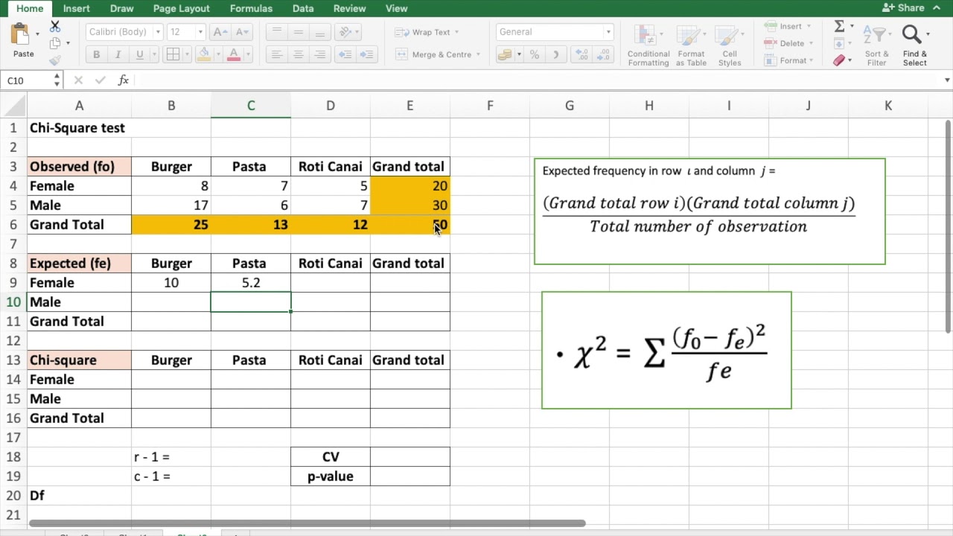This screenshot has height=536, width=953.
Task: Confirm the formula bar entry with the checkmark
Action: click(101, 80)
